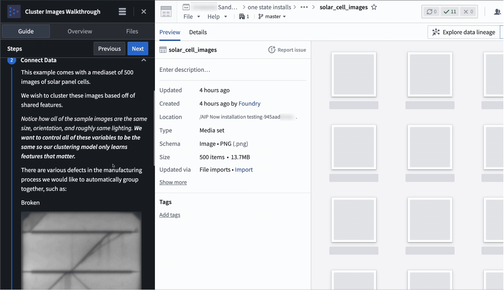The width and height of the screenshot is (504, 290).
Task: Star the solar_cell_images resource
Action: point(374,7)
